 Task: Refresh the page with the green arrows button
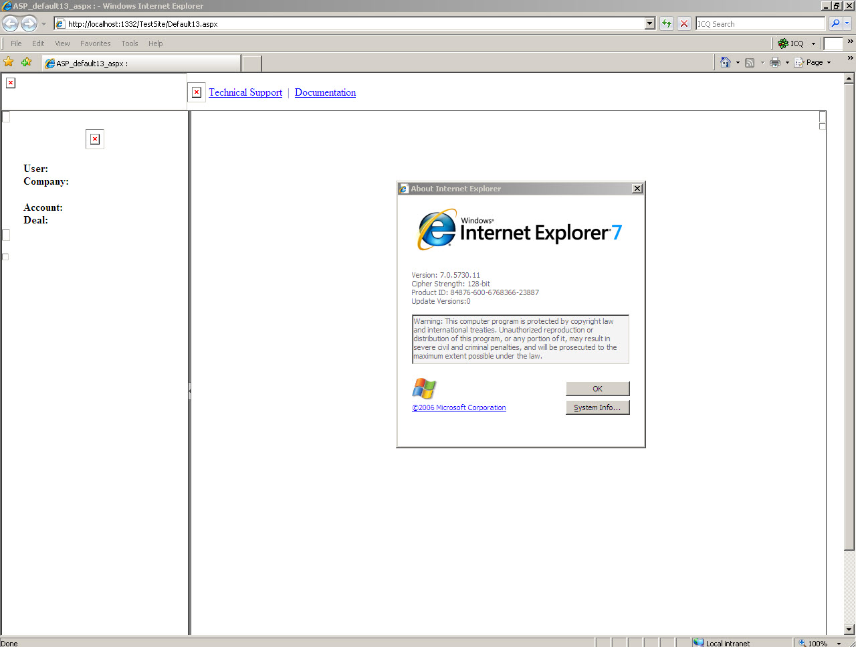click(667, 24)
